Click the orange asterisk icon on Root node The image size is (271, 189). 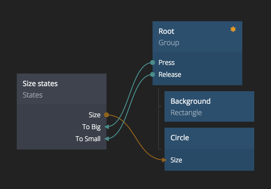click(x=233, y=30)
